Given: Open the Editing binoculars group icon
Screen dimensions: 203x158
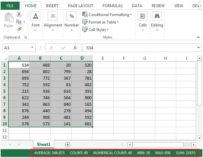Looking at the screenshot, I should click(x=157, y=16).
